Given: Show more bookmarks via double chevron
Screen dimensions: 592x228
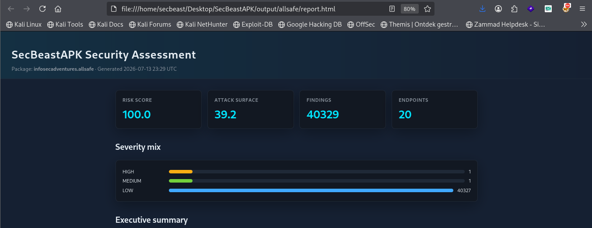Looking at the screenshot, I should pos(584,24).
